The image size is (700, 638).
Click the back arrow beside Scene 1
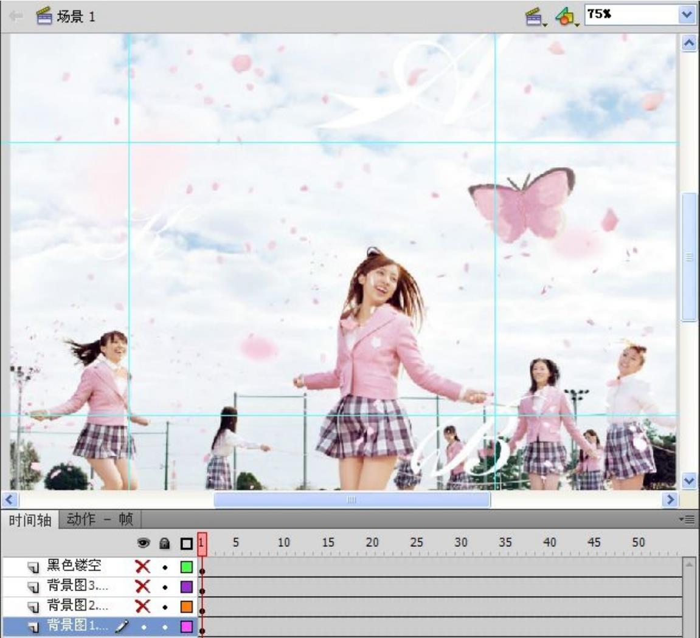(16, 16)
